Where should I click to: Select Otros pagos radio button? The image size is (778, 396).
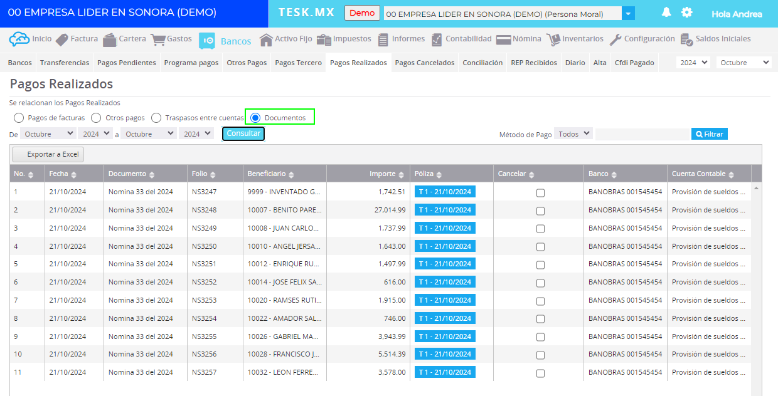pos(96,118)
